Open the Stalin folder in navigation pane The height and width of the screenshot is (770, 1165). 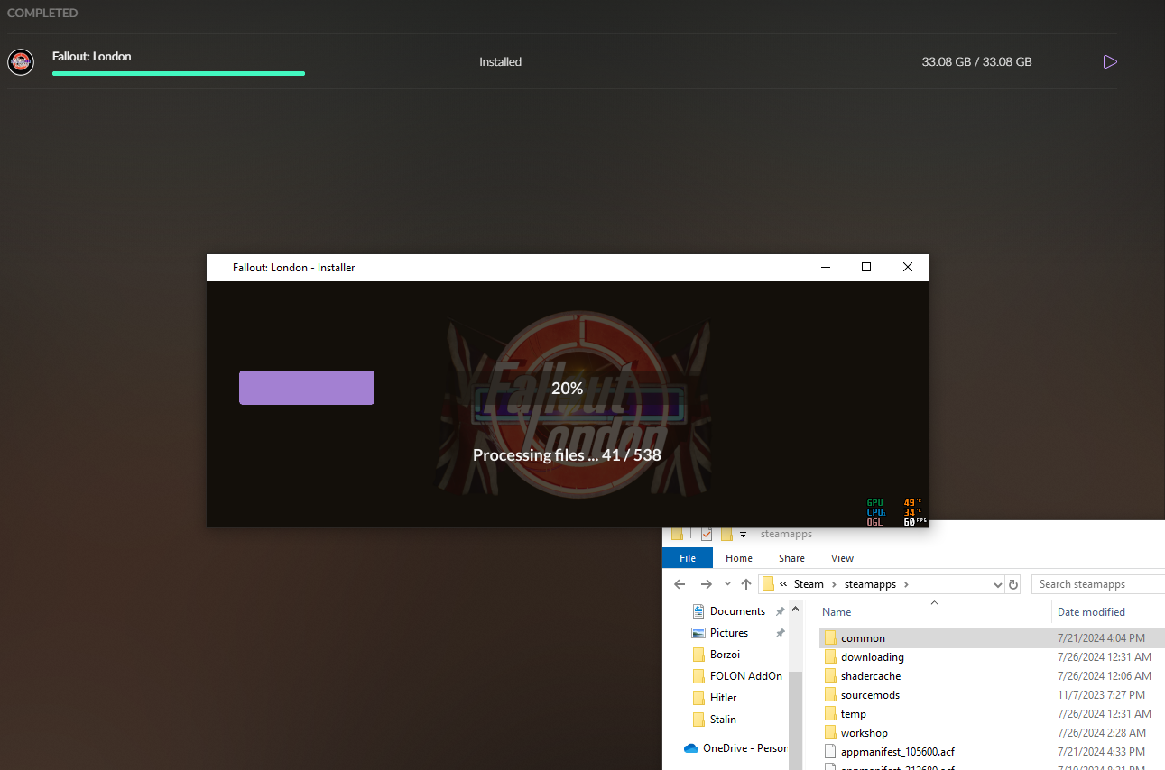click(x=723, y=720)
